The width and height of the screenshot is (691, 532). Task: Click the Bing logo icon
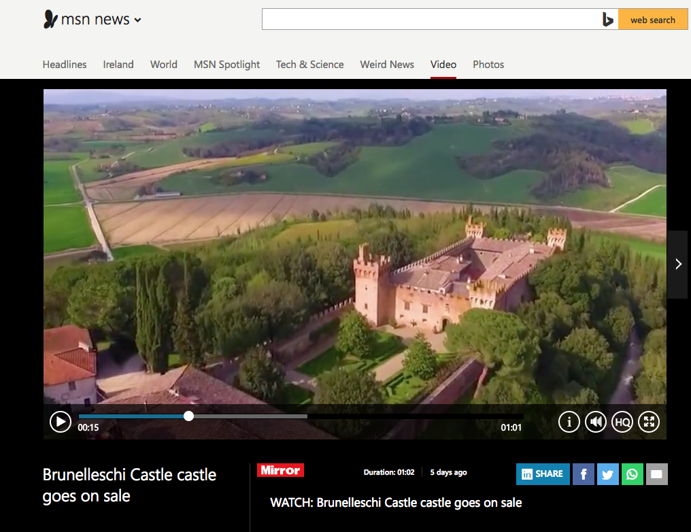[608, 20]
